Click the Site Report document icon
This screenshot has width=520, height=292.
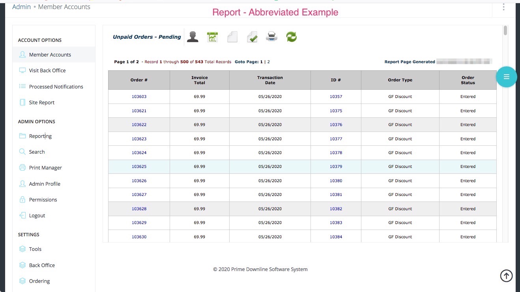(22, 102)
